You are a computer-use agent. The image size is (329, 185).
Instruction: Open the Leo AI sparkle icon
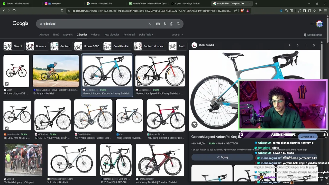(x=315, y=11)
